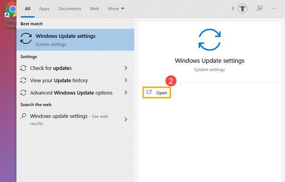Select the Windows Update settings best match
285x182 pixels.
pyautogui.click(x=75, y=40)
